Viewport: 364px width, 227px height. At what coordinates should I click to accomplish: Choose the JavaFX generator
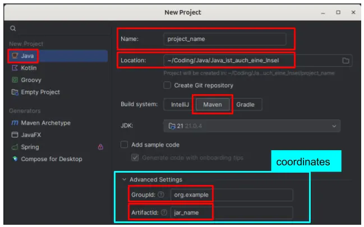32,135
